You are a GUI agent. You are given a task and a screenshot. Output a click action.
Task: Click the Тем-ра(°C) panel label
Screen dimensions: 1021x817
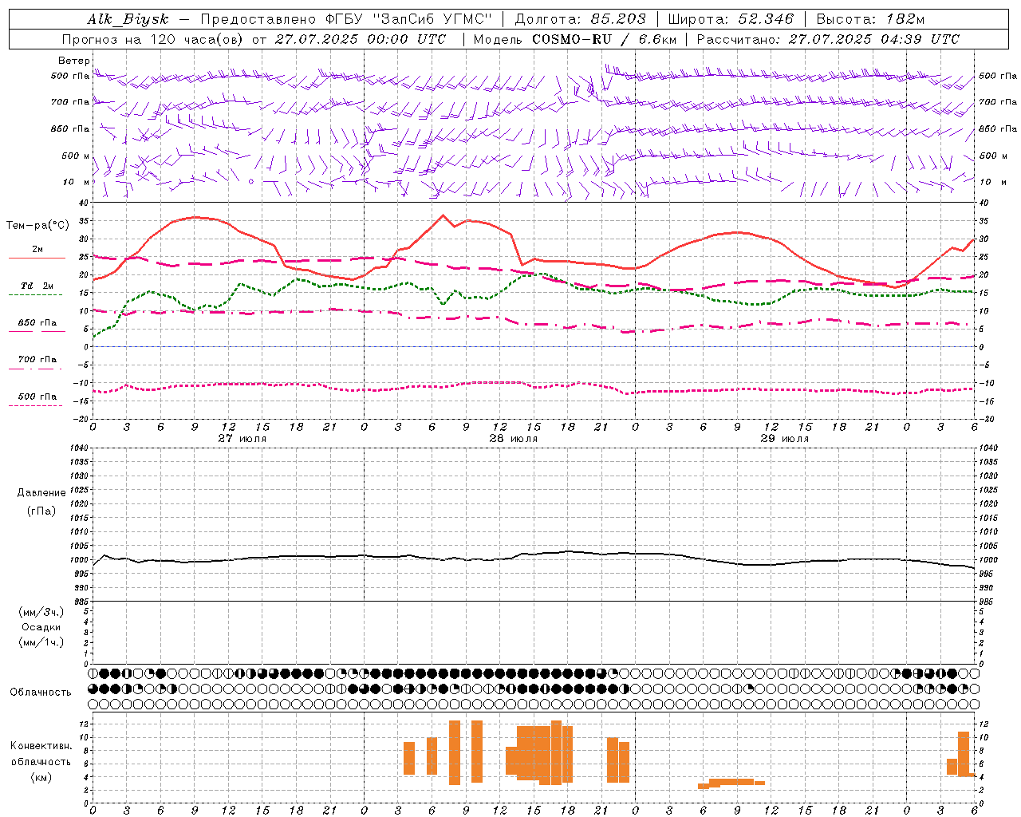(37, 226)
